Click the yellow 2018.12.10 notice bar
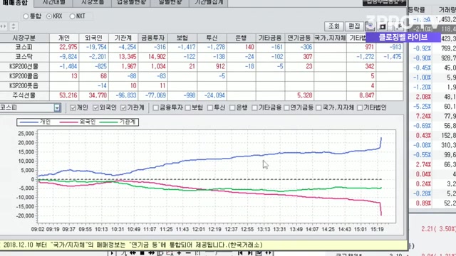This screenshot has width=456, height=256. pos(204,245)
